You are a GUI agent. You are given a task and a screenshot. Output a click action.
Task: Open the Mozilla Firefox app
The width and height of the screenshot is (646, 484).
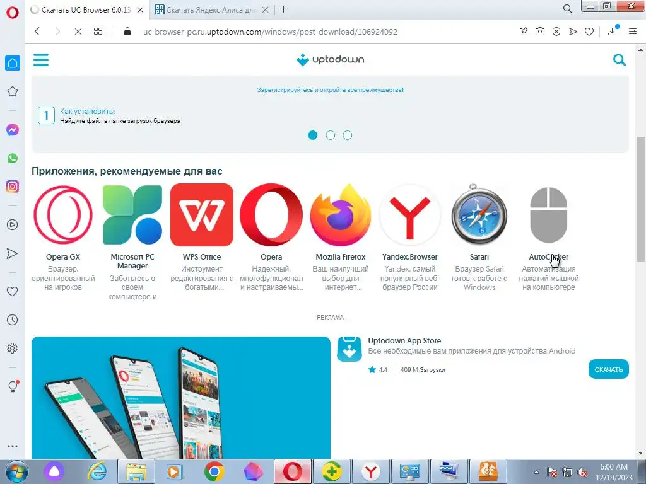click(x=340, y=237)
